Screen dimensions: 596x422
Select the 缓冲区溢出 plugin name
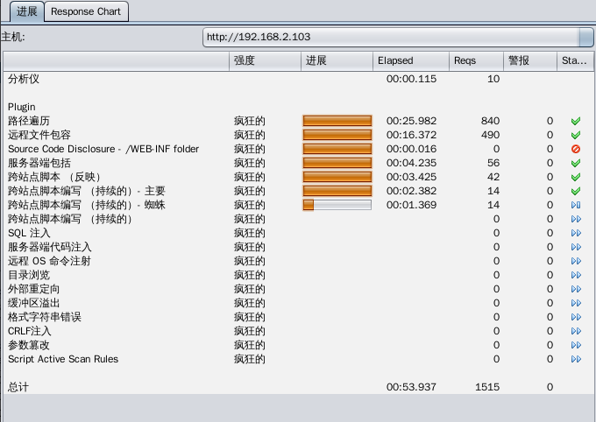pos(34,304)
